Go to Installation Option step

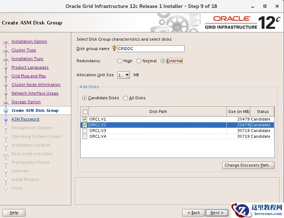click(x=30, y=41)
